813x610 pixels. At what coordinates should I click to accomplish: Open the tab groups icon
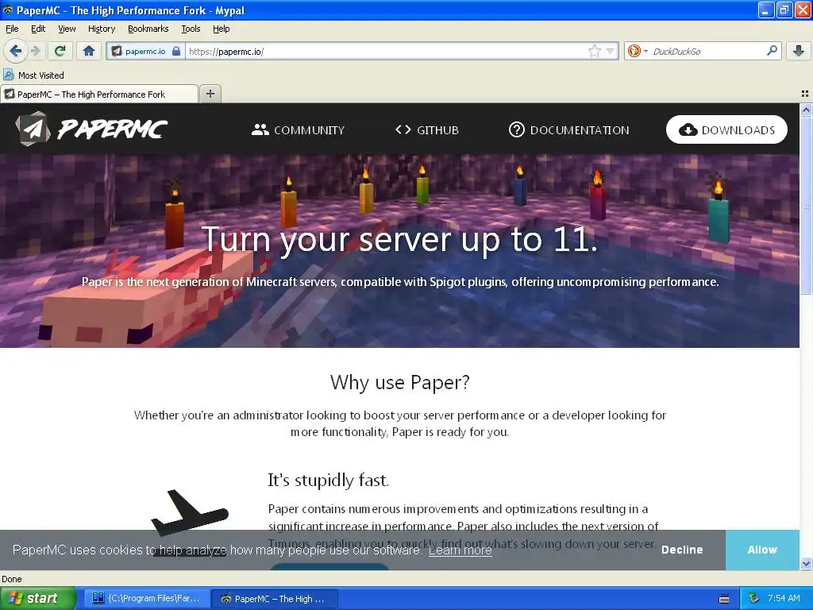coord(805,94)
